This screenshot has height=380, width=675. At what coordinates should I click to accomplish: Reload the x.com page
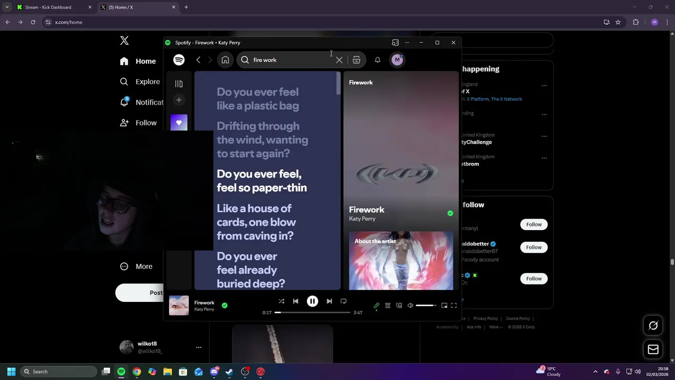[33, 22]
